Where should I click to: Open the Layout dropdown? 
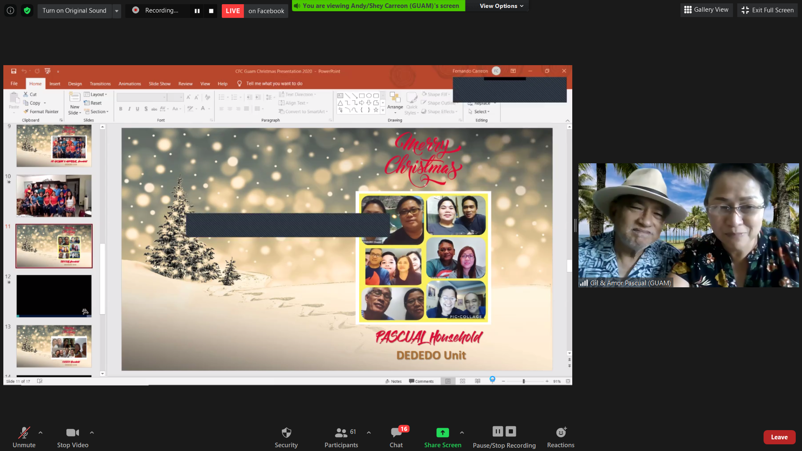[96, 94]
